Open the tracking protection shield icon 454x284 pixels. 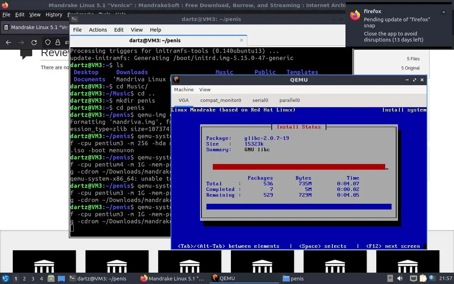pyautogui.click(x=48, y=43)
